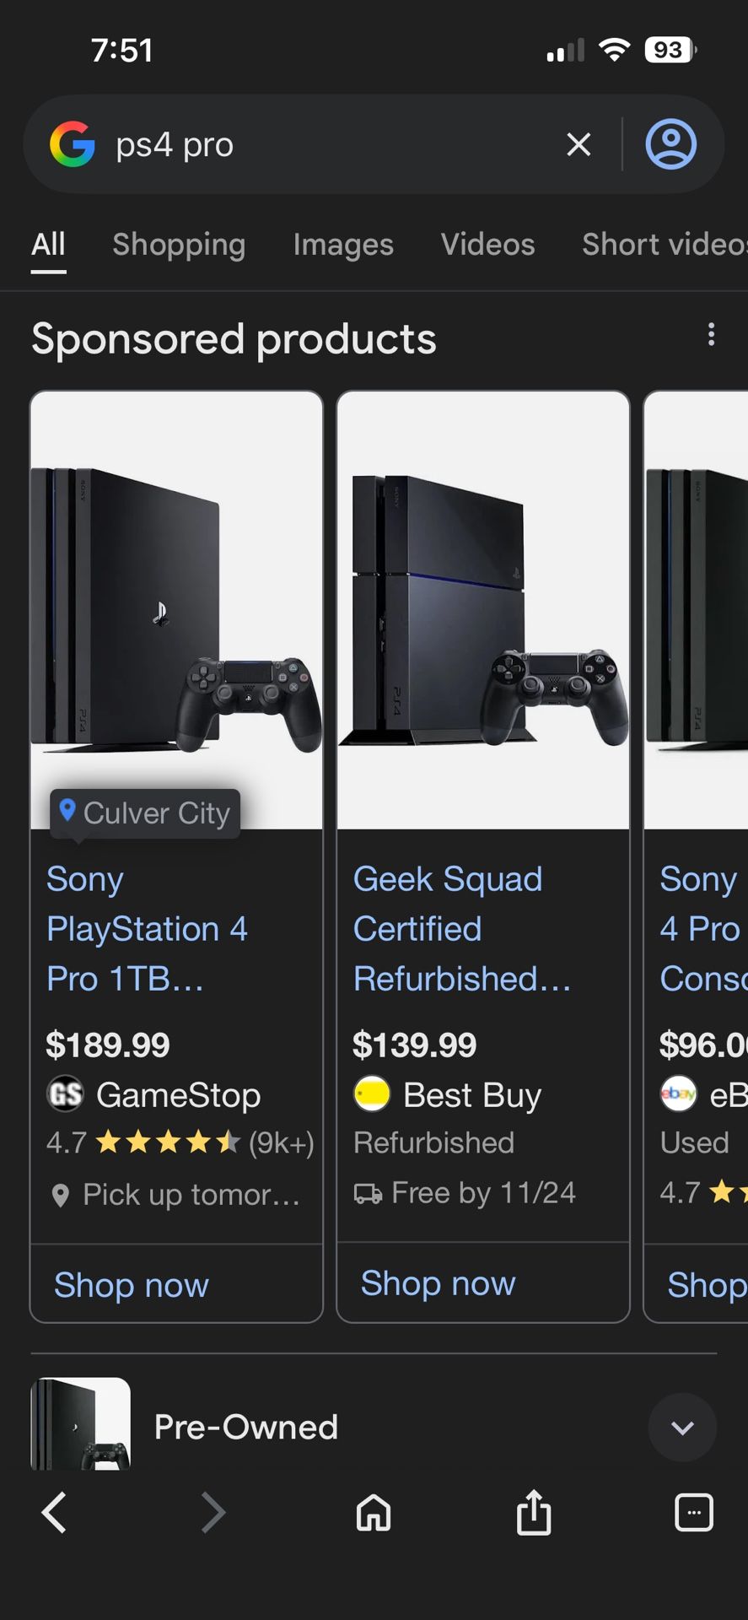This screenshot has width=748, height=1620.
Task: Open the Google account profile icon
Action: point(670,143)
